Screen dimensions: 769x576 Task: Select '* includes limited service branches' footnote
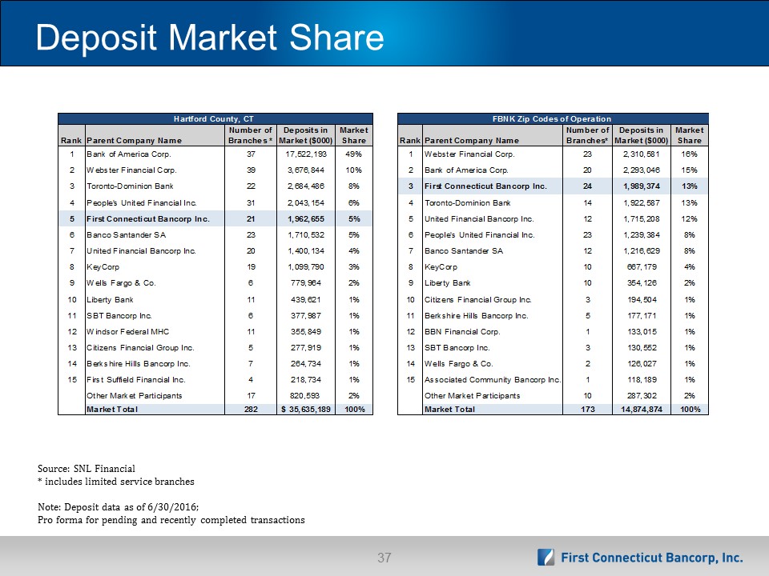(x=115, y=482)
